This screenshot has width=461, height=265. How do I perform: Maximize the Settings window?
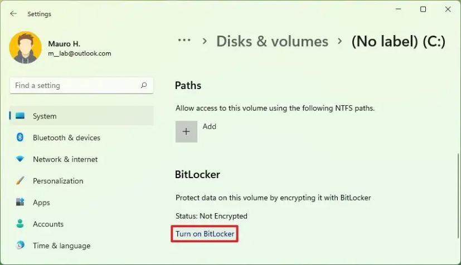point(423,9)
